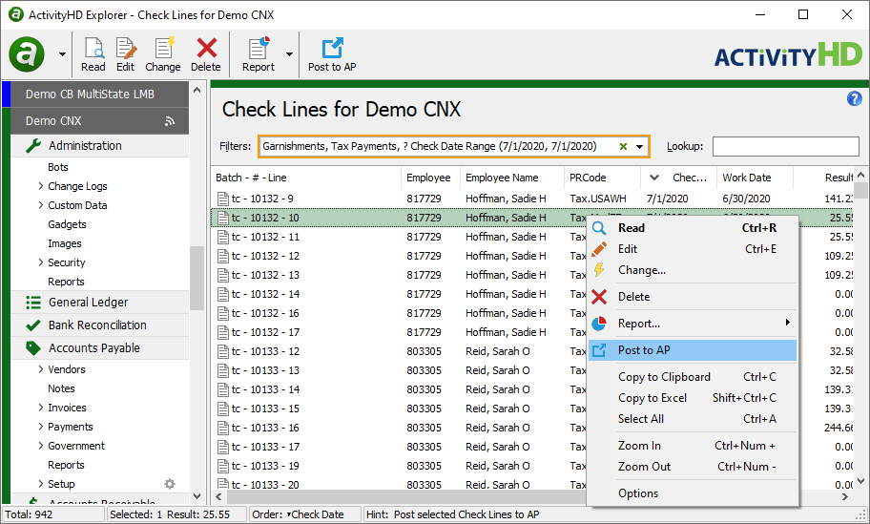Viewport: 870px width, 524px height.
Task: Click the feed icon beside Demo CNX
Action: [x=170, y=121]
